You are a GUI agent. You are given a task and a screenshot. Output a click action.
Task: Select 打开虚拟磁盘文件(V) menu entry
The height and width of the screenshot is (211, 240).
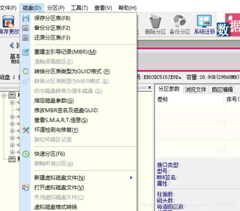tap(78, 188)
